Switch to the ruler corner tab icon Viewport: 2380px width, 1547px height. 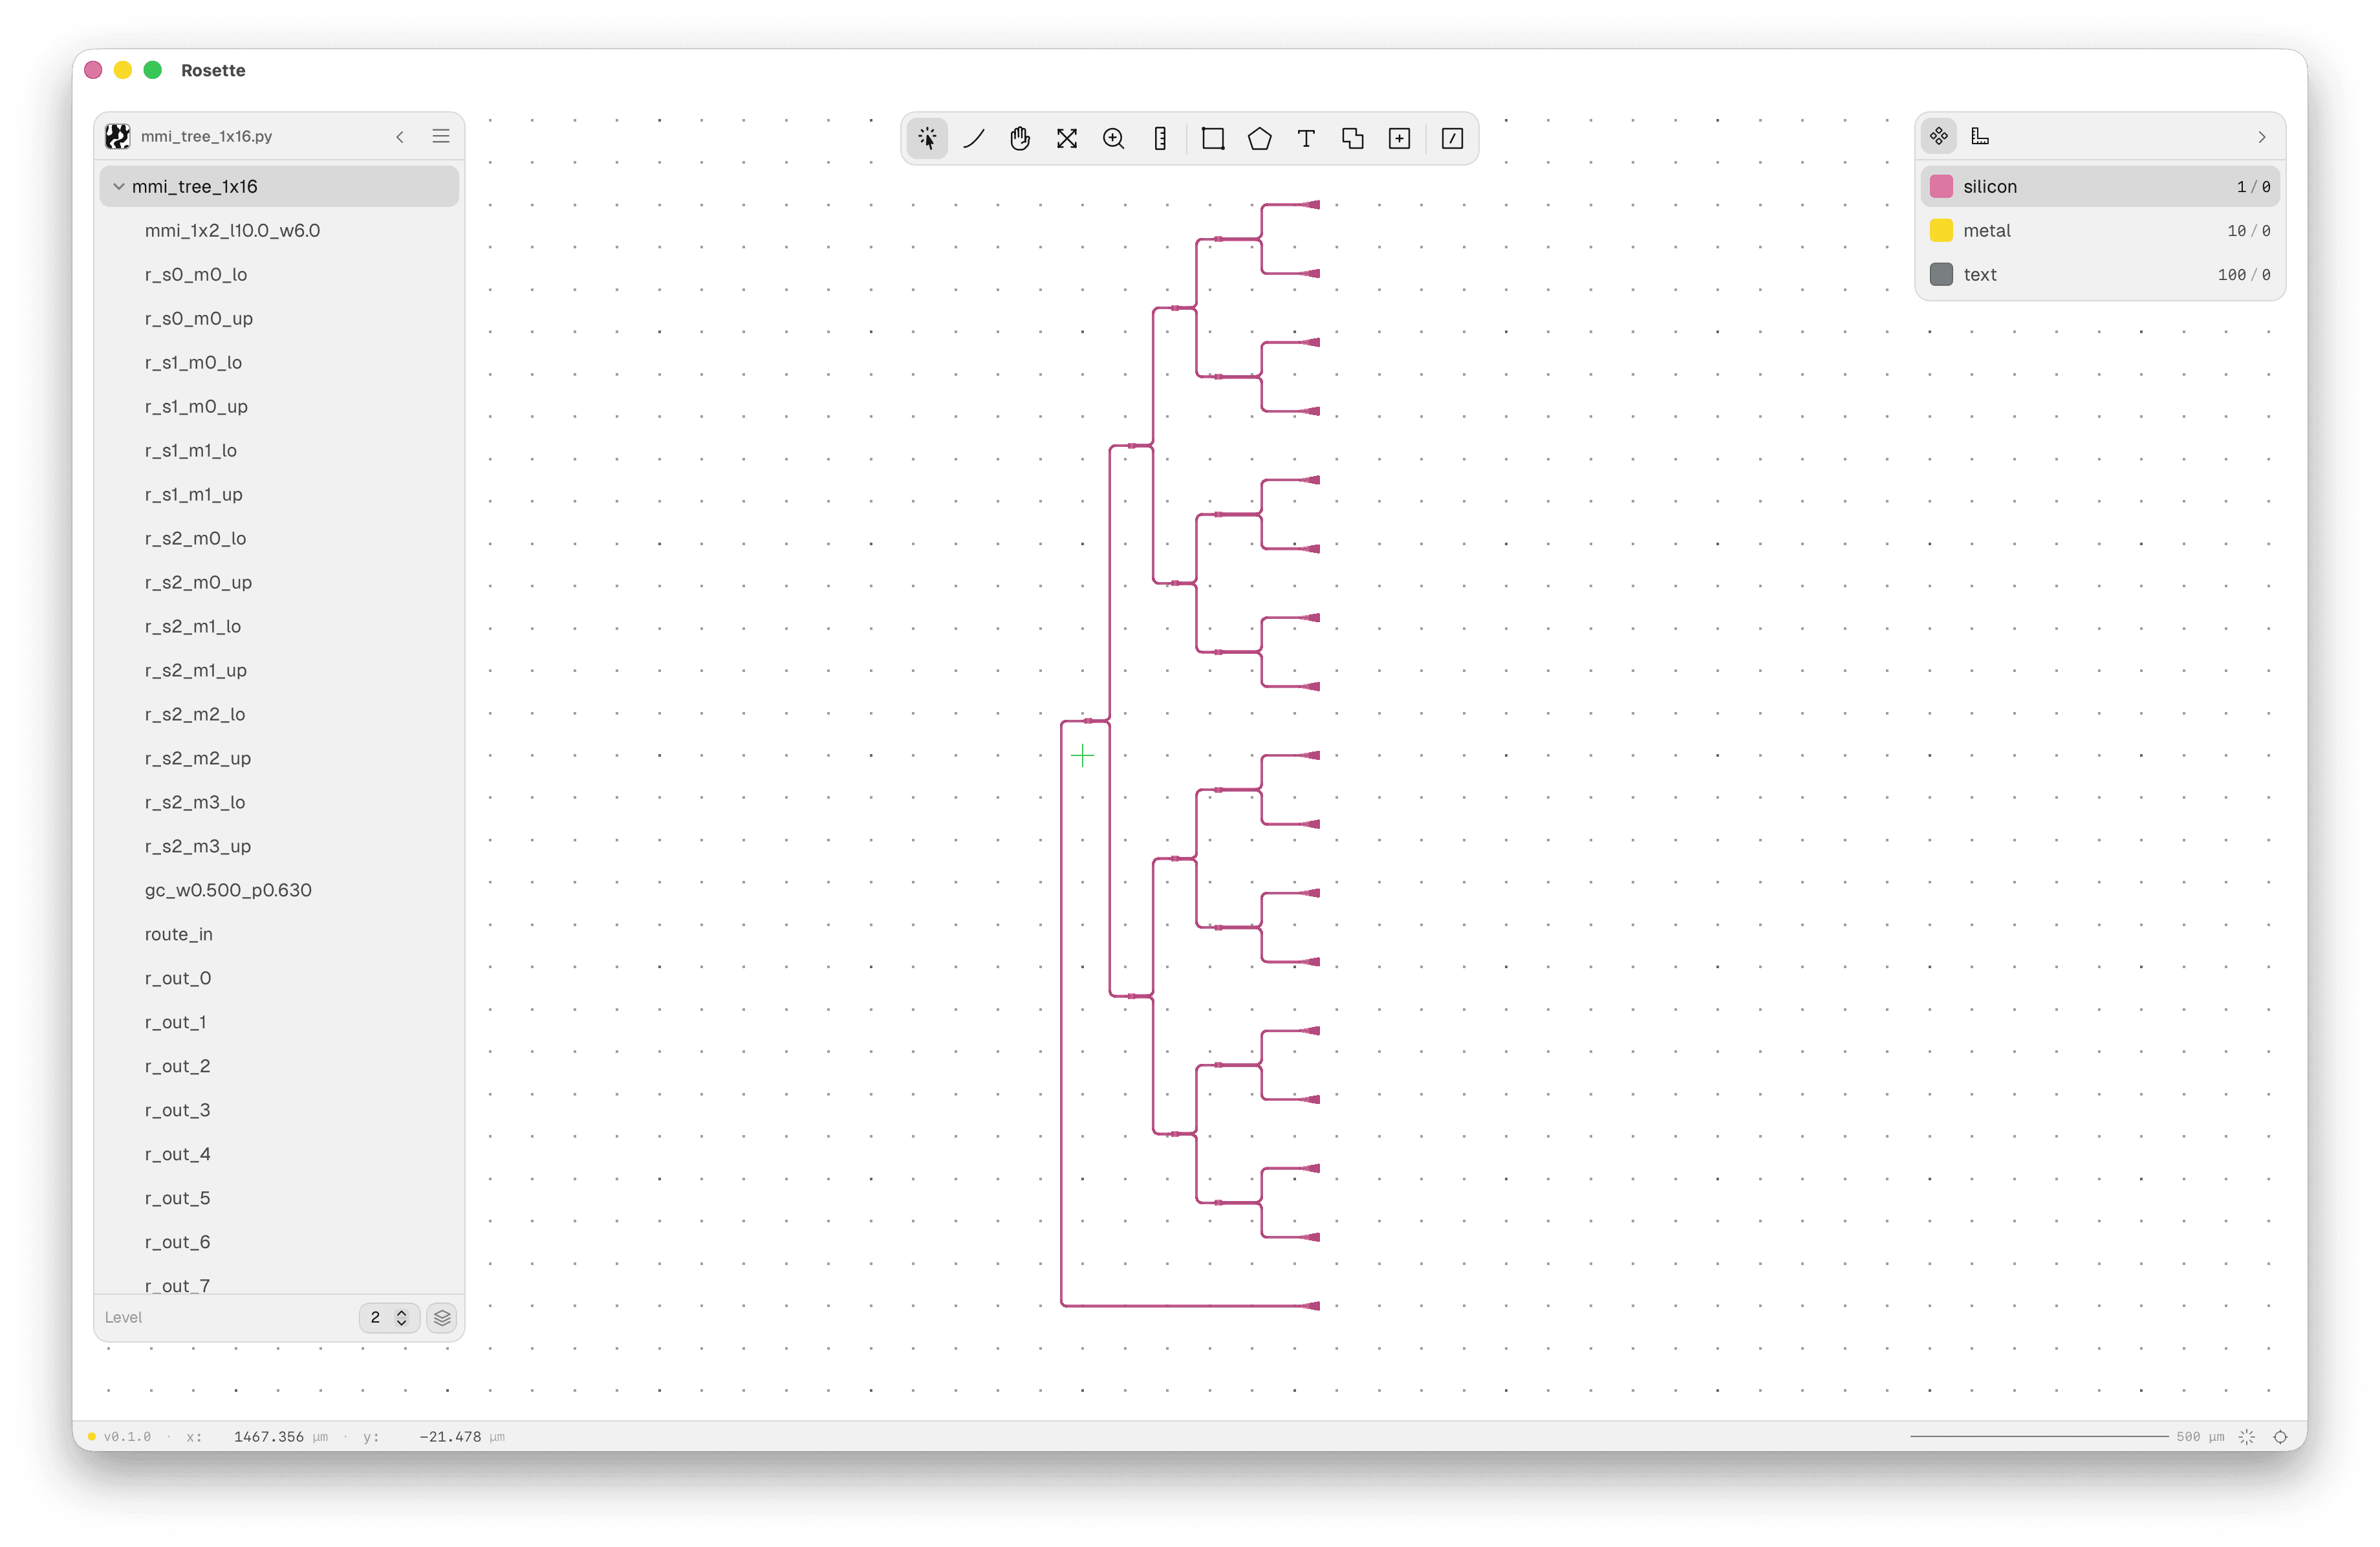point(1979,136)
